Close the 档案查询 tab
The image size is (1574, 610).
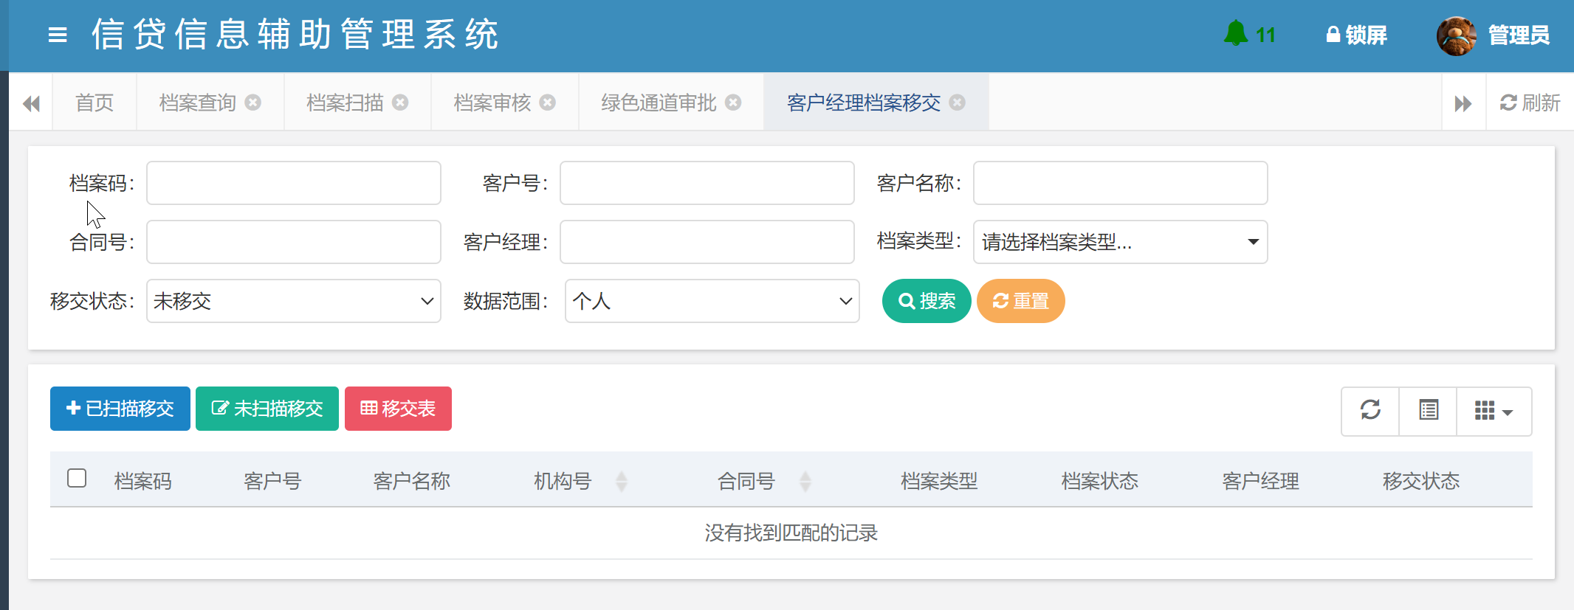(253, 103)
